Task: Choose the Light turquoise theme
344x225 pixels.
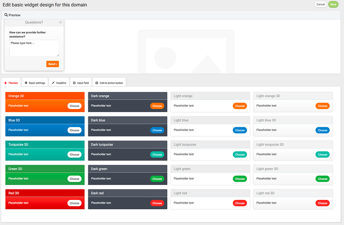Action: (240, 154)
